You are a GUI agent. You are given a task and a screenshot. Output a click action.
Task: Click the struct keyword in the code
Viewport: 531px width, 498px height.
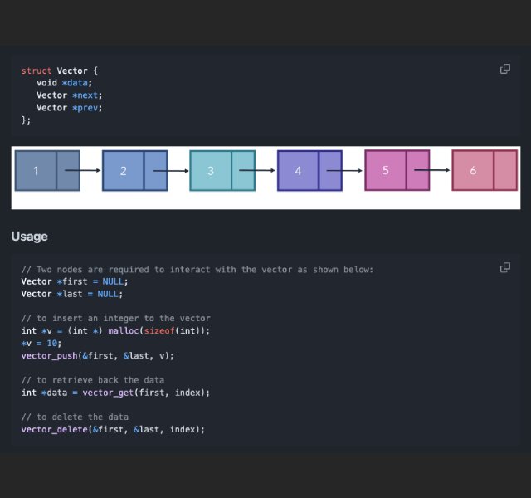37,71
